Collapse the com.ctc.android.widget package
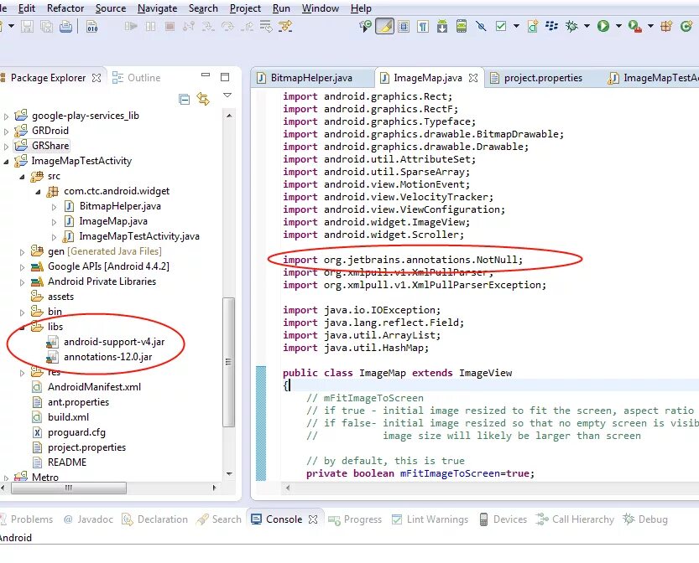 [39, 192]
